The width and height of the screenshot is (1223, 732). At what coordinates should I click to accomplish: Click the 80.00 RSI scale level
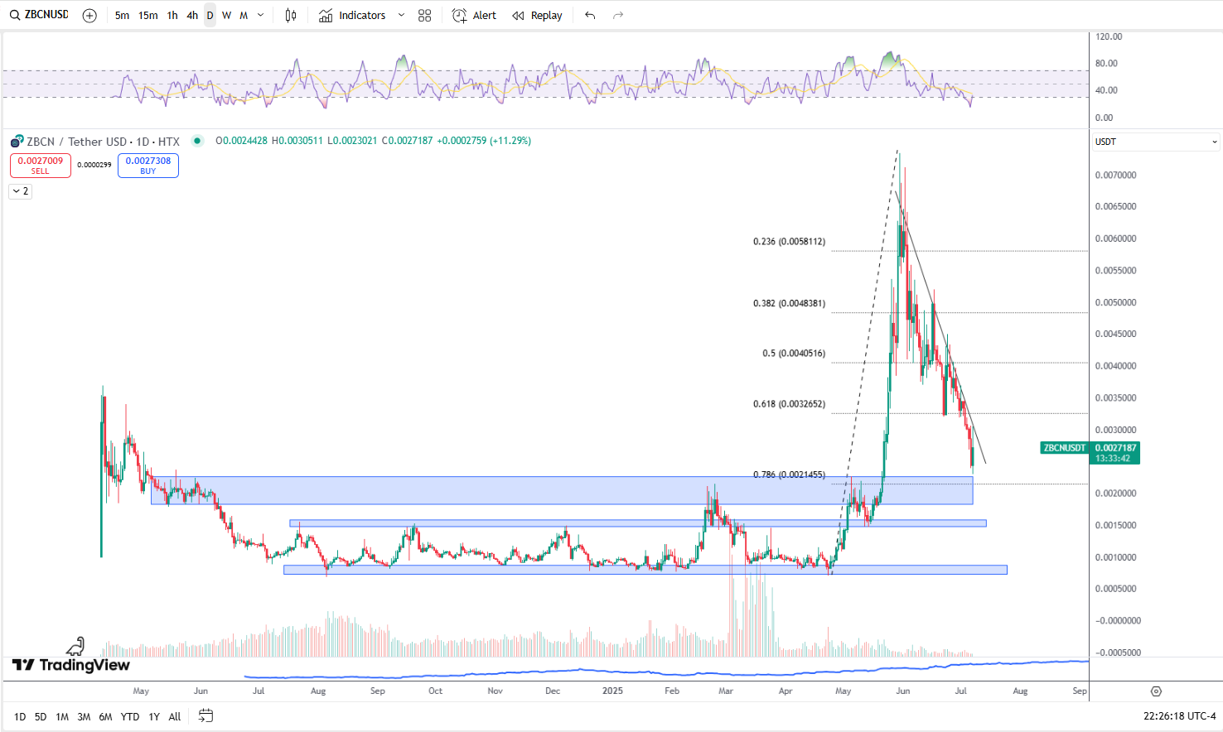pos(1106,64)
